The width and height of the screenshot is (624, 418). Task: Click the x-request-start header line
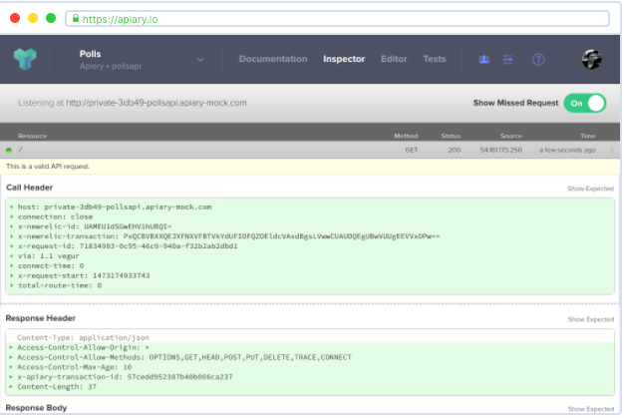point(84,275)
